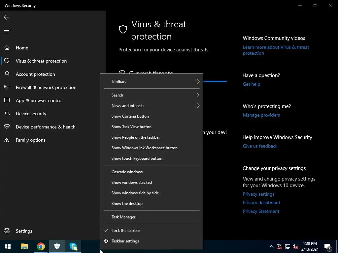Click the Get help link
338x253 pixels.
point(251,84)
